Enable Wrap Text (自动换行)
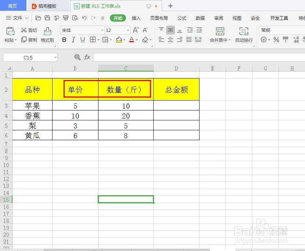305x251 pixels. [244, 35]
